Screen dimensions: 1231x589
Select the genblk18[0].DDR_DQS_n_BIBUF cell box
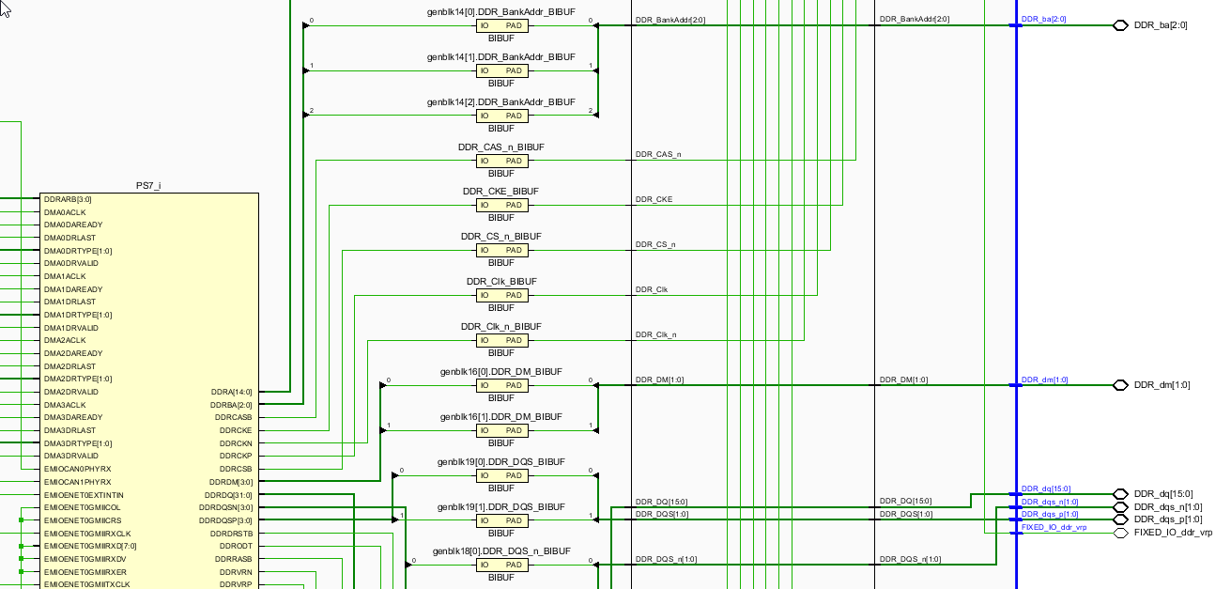(501, 565)
